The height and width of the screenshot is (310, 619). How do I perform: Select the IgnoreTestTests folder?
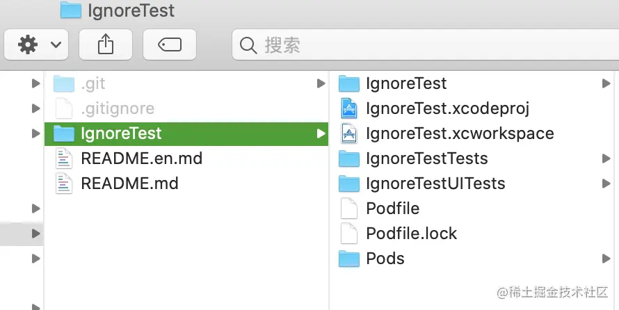pos(426,158)
